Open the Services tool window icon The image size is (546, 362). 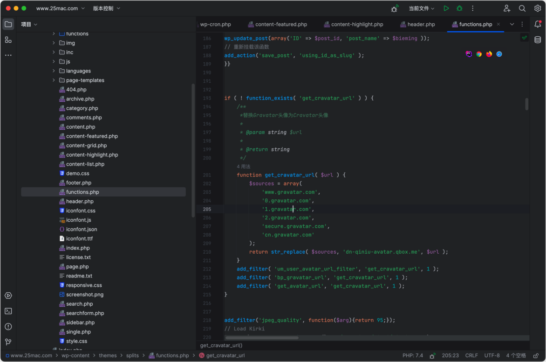pyautogui.click(x=8, y=296)
